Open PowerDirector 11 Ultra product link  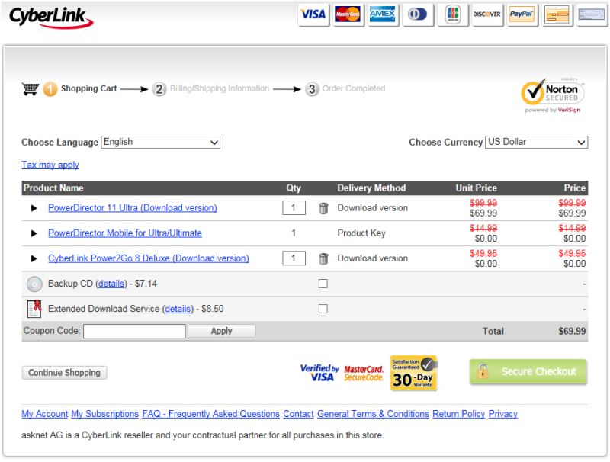coord(132,208)
